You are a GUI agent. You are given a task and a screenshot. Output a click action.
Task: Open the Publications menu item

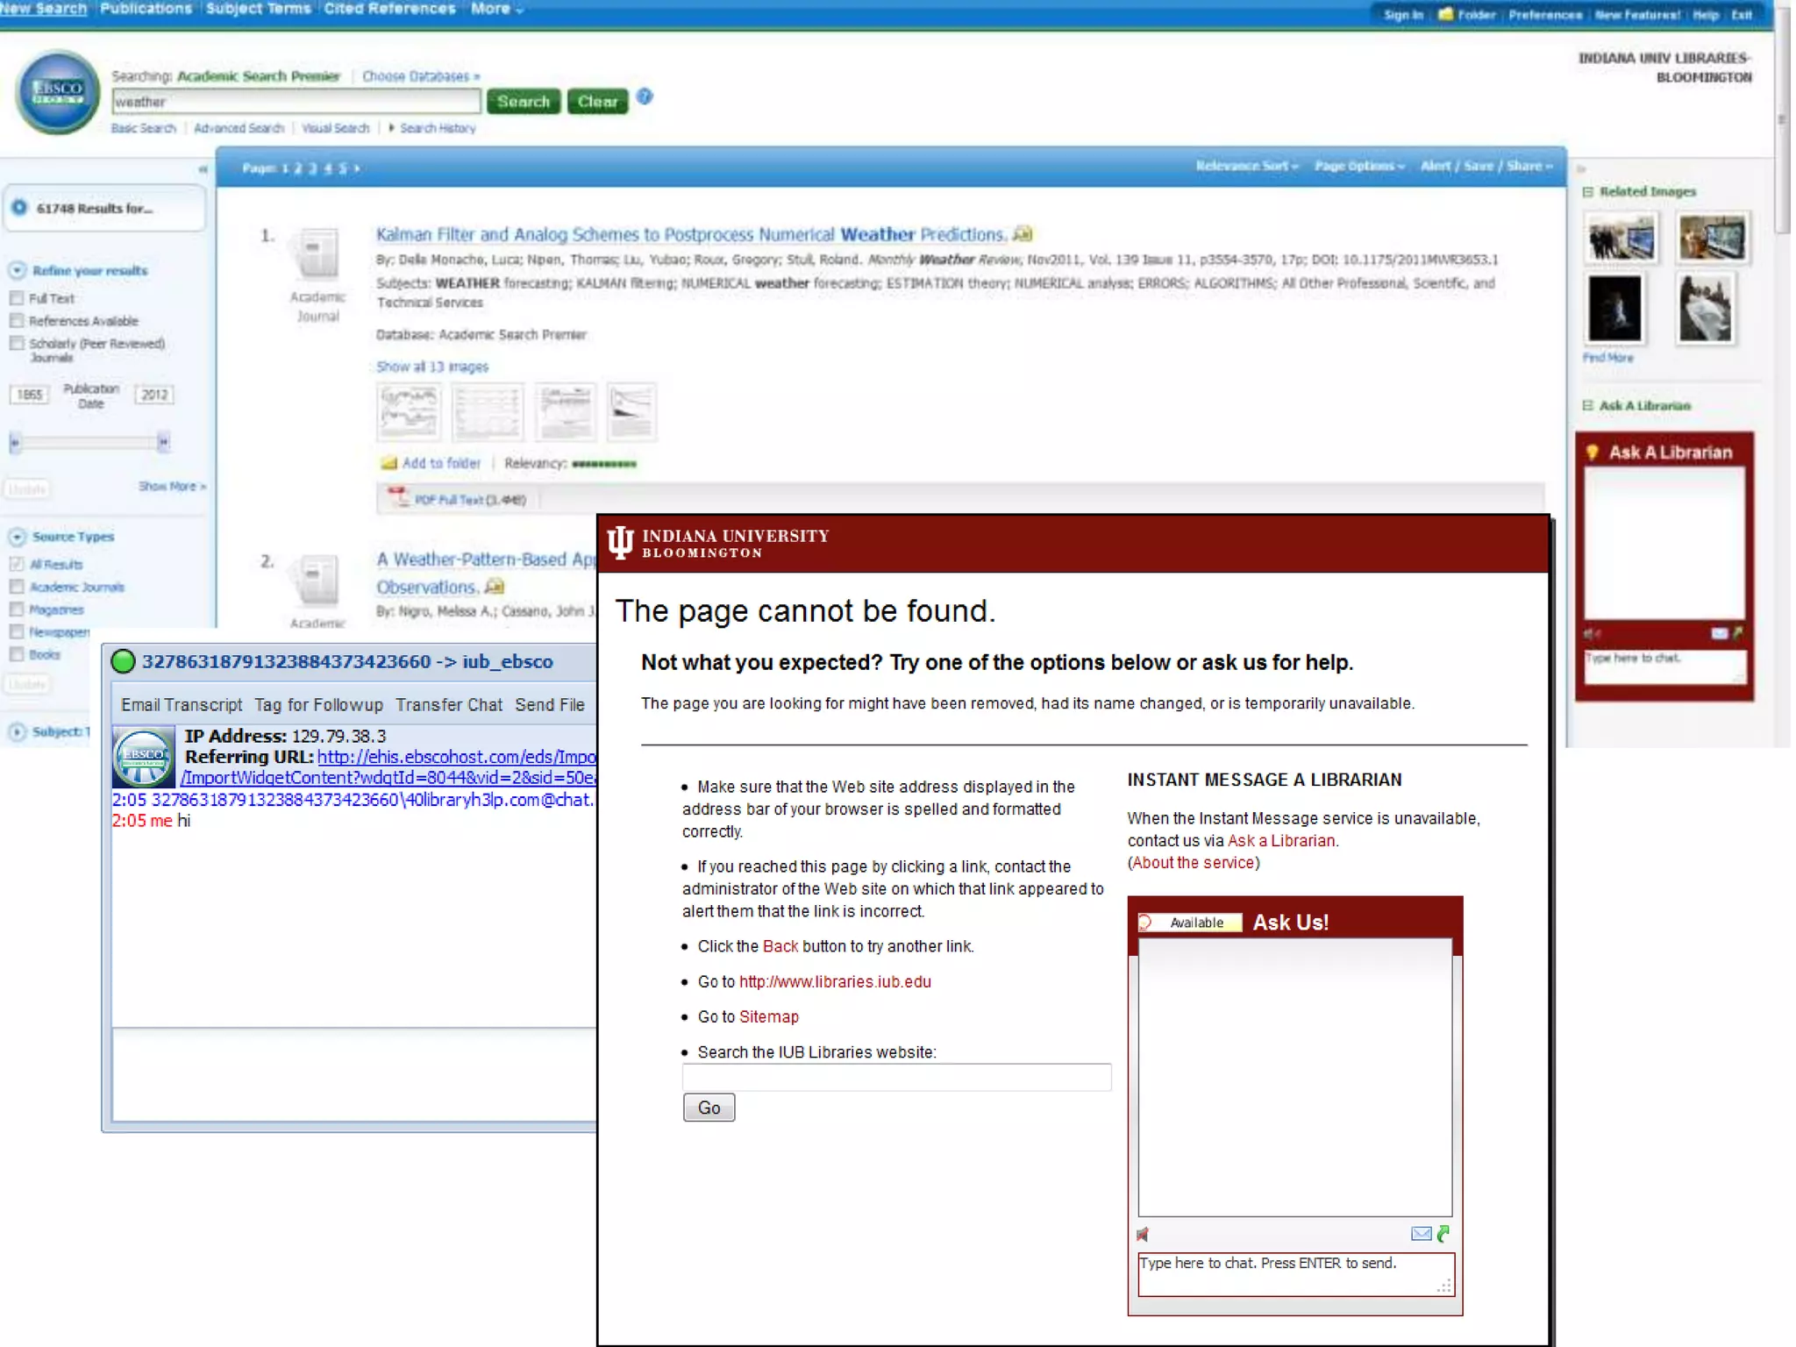[x=146, y=9]
